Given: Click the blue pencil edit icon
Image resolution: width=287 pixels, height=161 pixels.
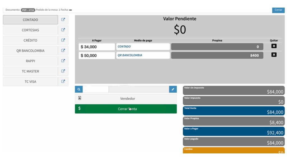Looking at the screenshot, I should tap(173, 89).
